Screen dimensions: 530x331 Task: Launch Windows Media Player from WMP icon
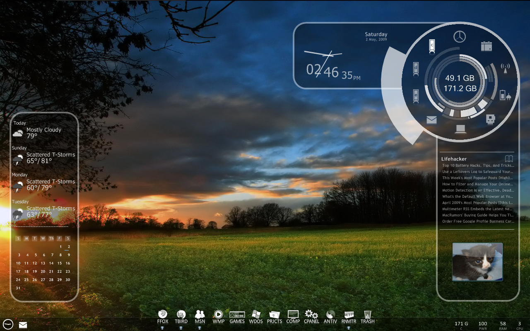(x=218, y=315)
